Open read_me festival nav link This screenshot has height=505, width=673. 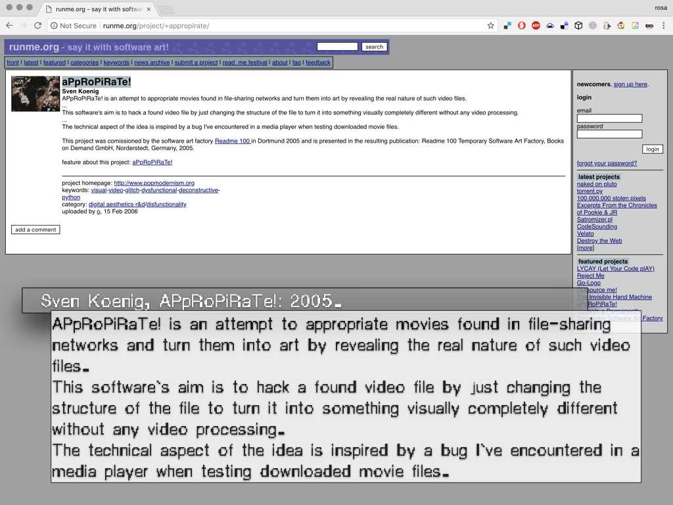pos(244,62)
